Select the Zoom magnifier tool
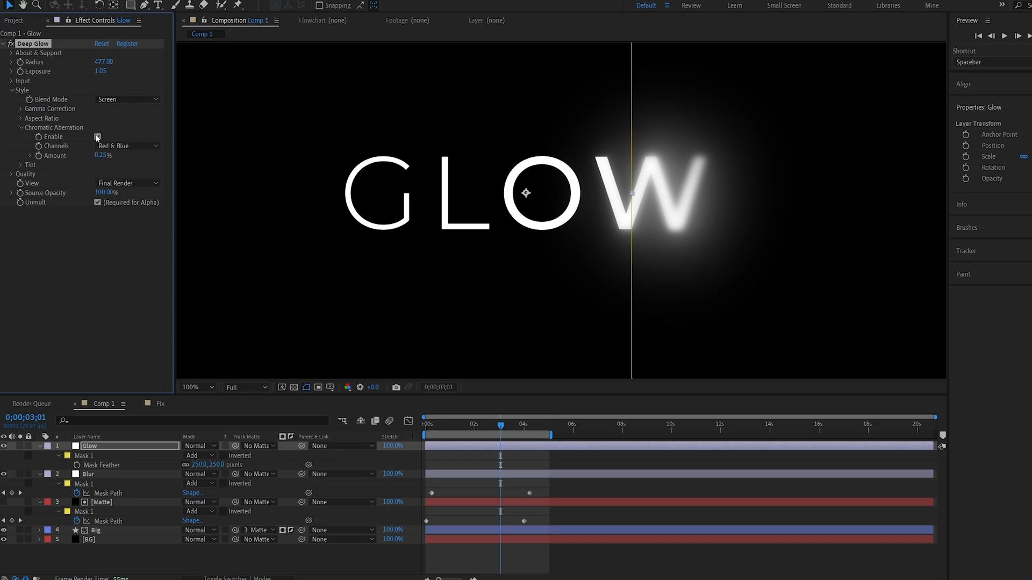The image size is (1032, 580). (x=37, y=5)
